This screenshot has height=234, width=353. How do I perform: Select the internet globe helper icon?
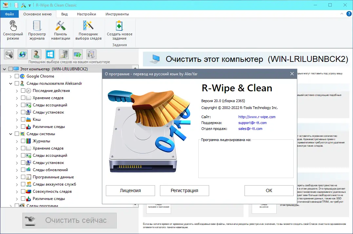click(23, 54)
